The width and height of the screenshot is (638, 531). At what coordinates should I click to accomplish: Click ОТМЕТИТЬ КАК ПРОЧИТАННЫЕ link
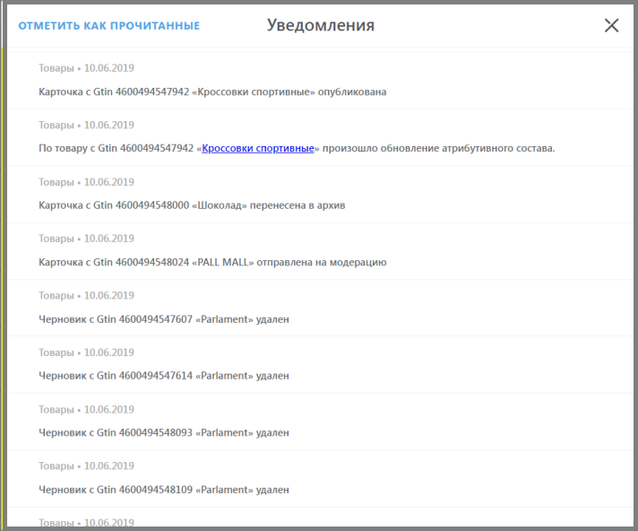(x=109, y=26)
